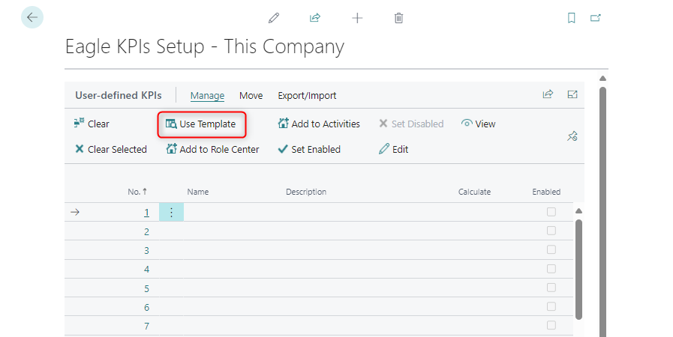This screenshot has width=673, height=337.
Task: Toggle Enabled checkbox for row 3
Action: tap(551, 250)
